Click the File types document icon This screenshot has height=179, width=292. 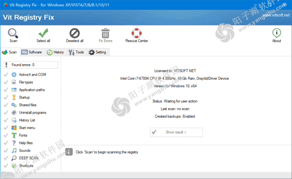(x=14, y=82)
